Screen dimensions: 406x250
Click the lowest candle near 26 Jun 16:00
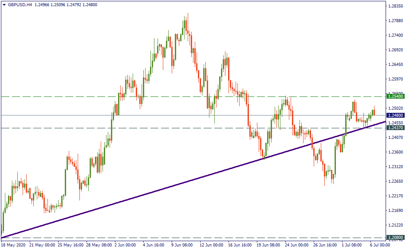coord(325,184)
